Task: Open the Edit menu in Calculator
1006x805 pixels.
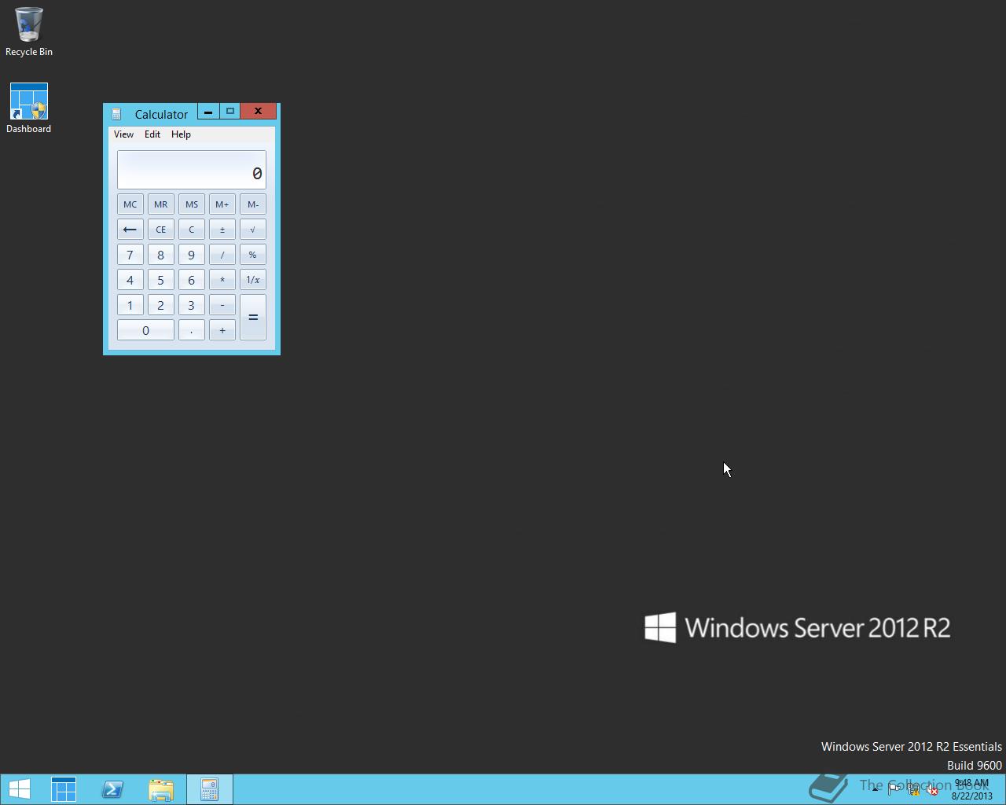Action: click(x=152, y=134)
